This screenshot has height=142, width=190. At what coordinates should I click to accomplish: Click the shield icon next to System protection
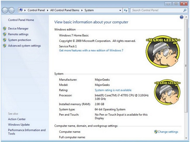click(5, 40)
